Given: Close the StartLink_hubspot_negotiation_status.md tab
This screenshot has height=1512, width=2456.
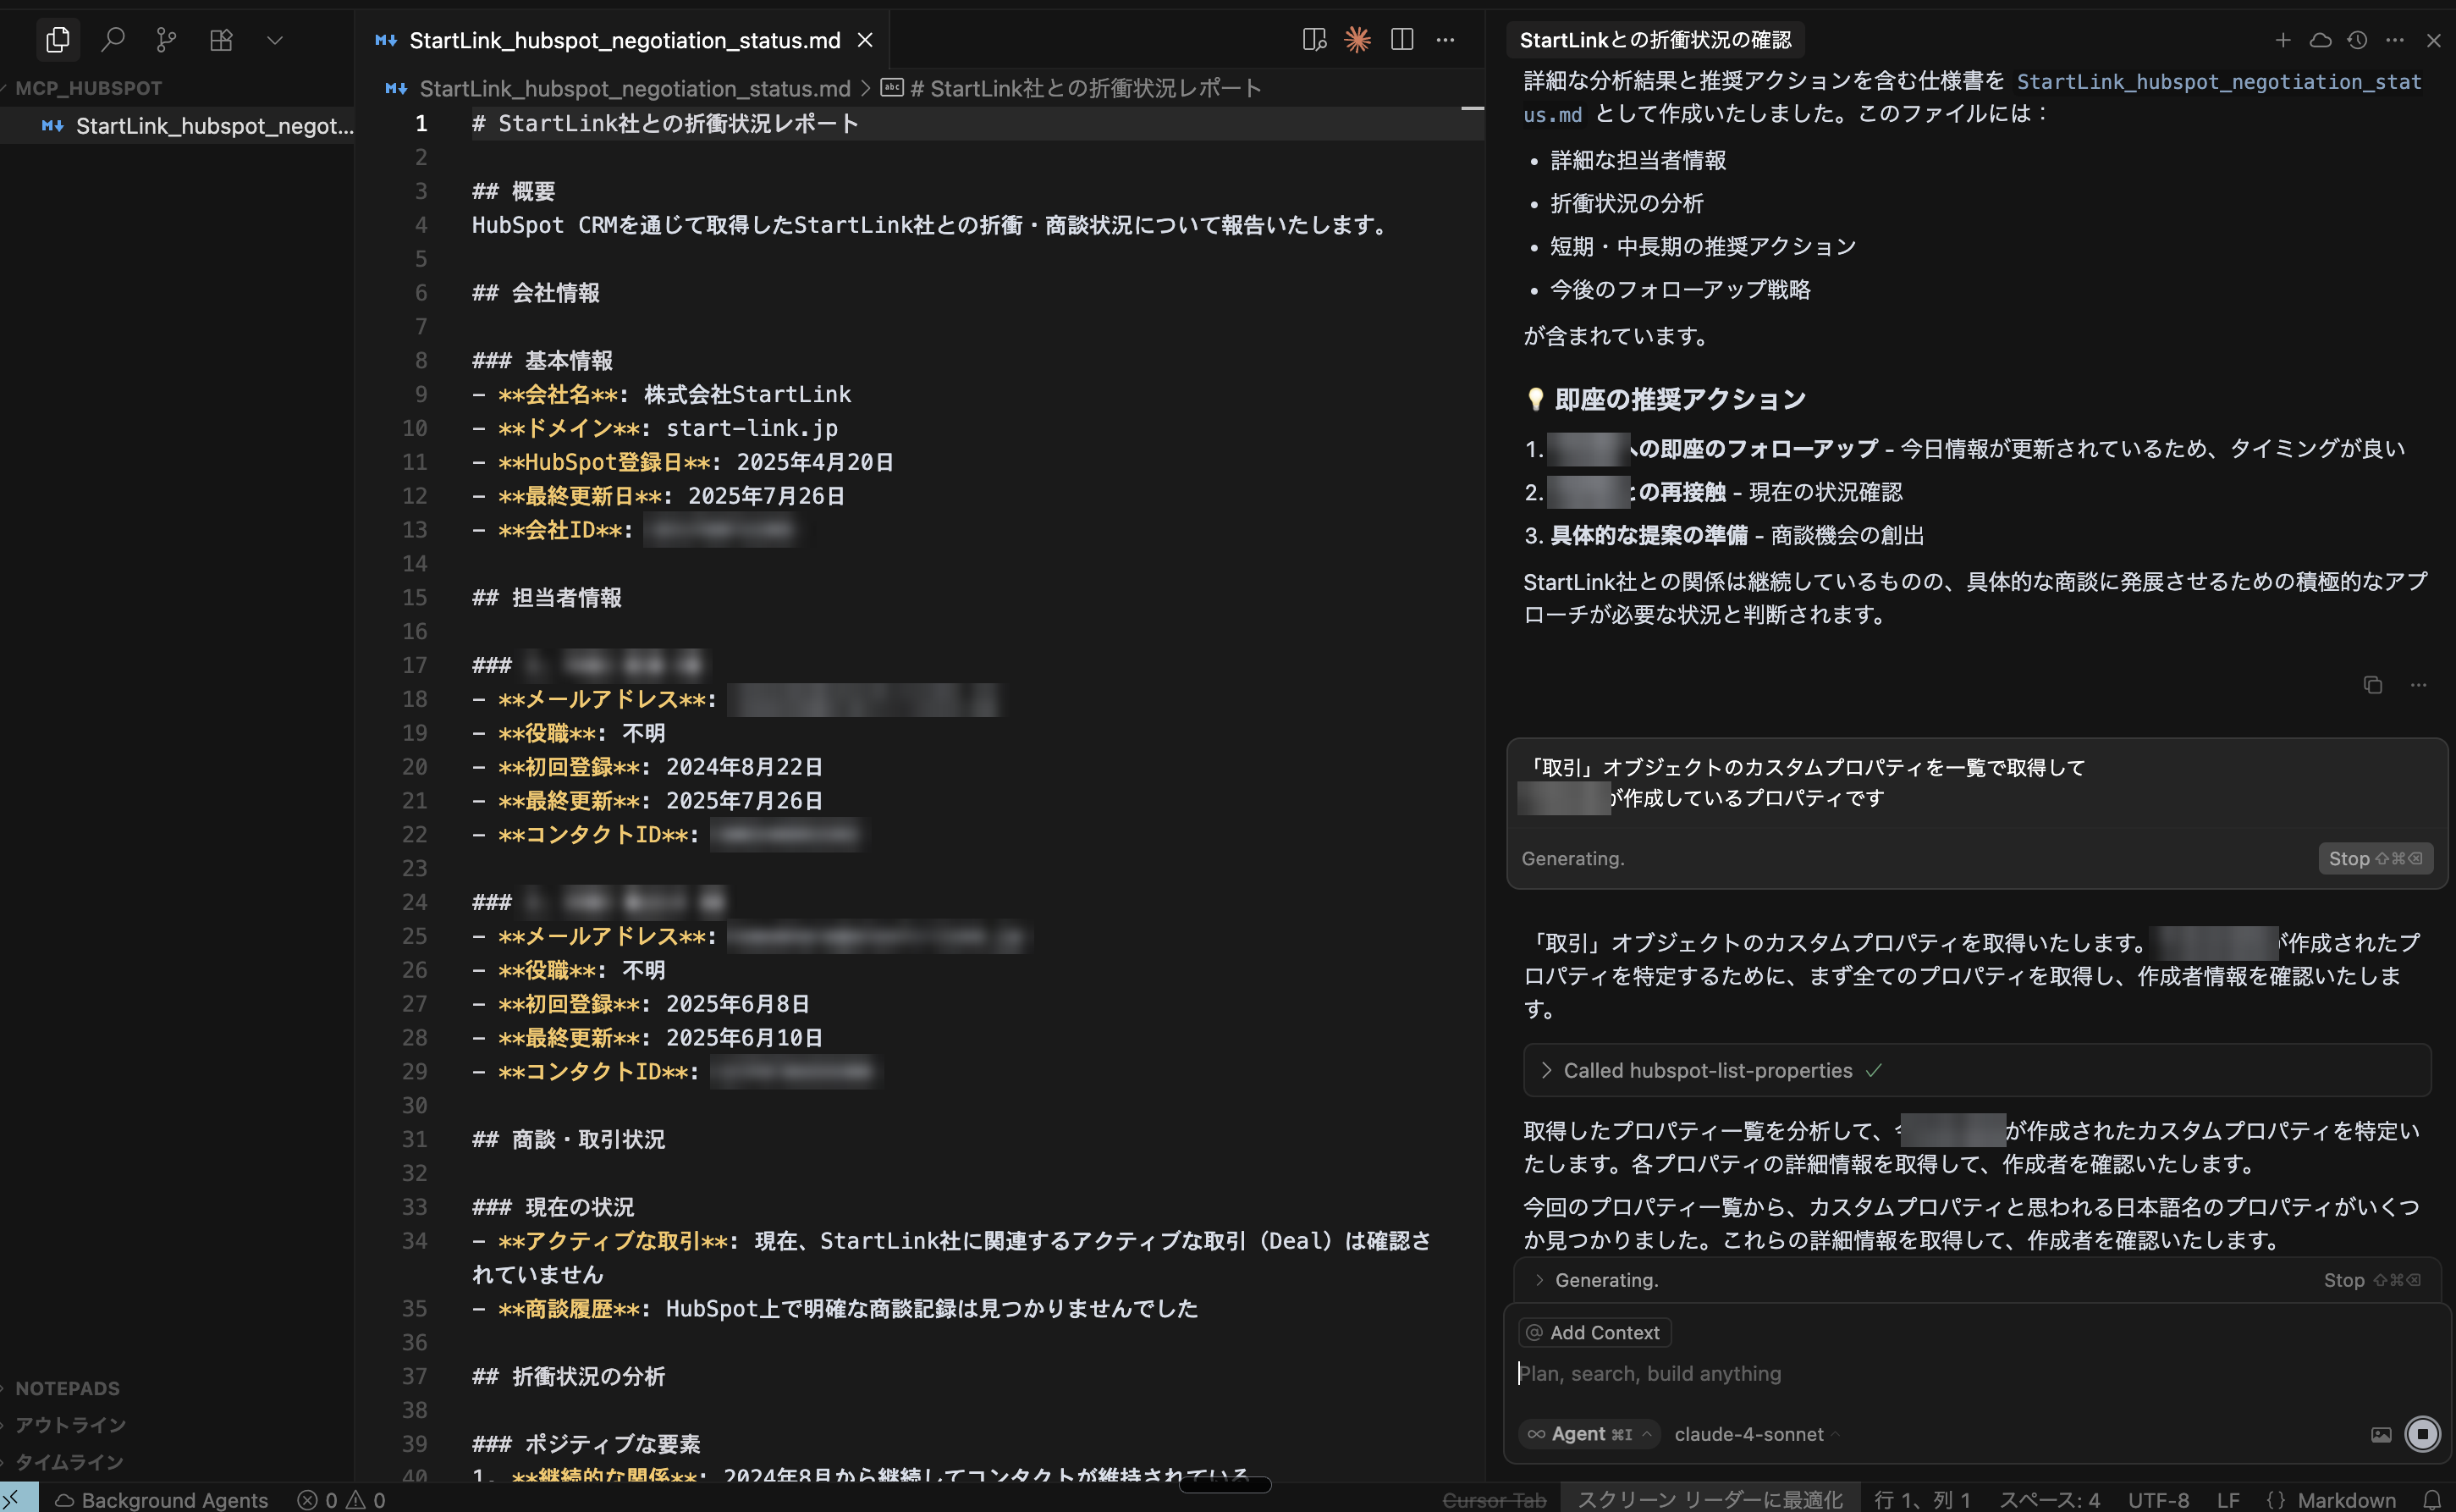Looking at the screenshot, I should pyautogui.click(x=865, y=40).
